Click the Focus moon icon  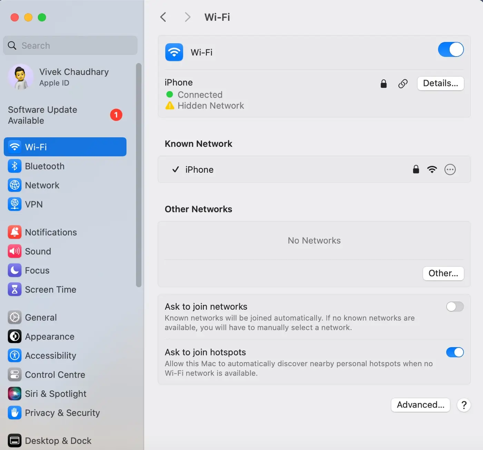pos(14,270)
